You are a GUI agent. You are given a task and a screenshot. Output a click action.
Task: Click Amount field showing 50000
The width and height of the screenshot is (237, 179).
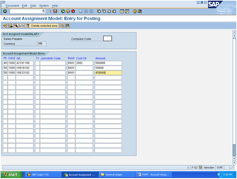108,68
